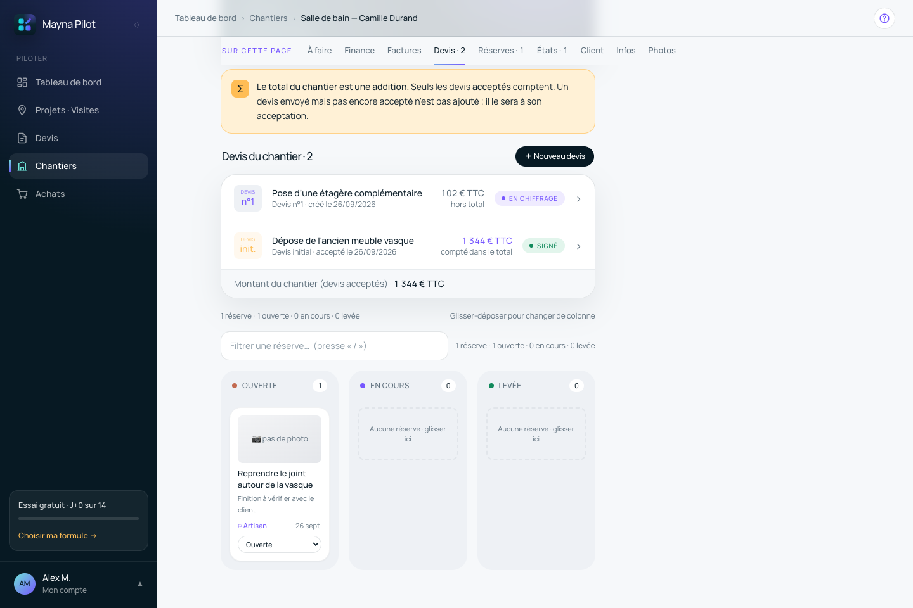Click the flag icon beside Artisan
913x608 pixels.
click(x=240, y=526)
